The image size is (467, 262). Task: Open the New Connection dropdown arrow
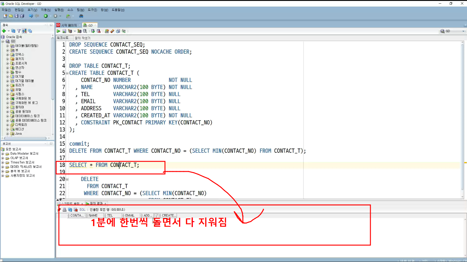point(9,31)
